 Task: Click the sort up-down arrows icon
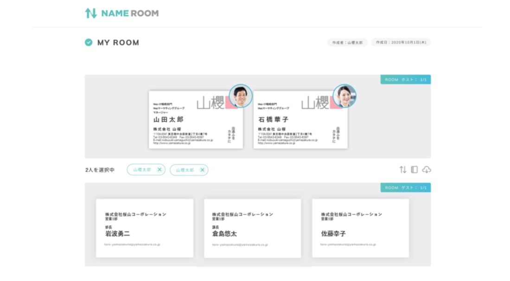pos(402,169)
